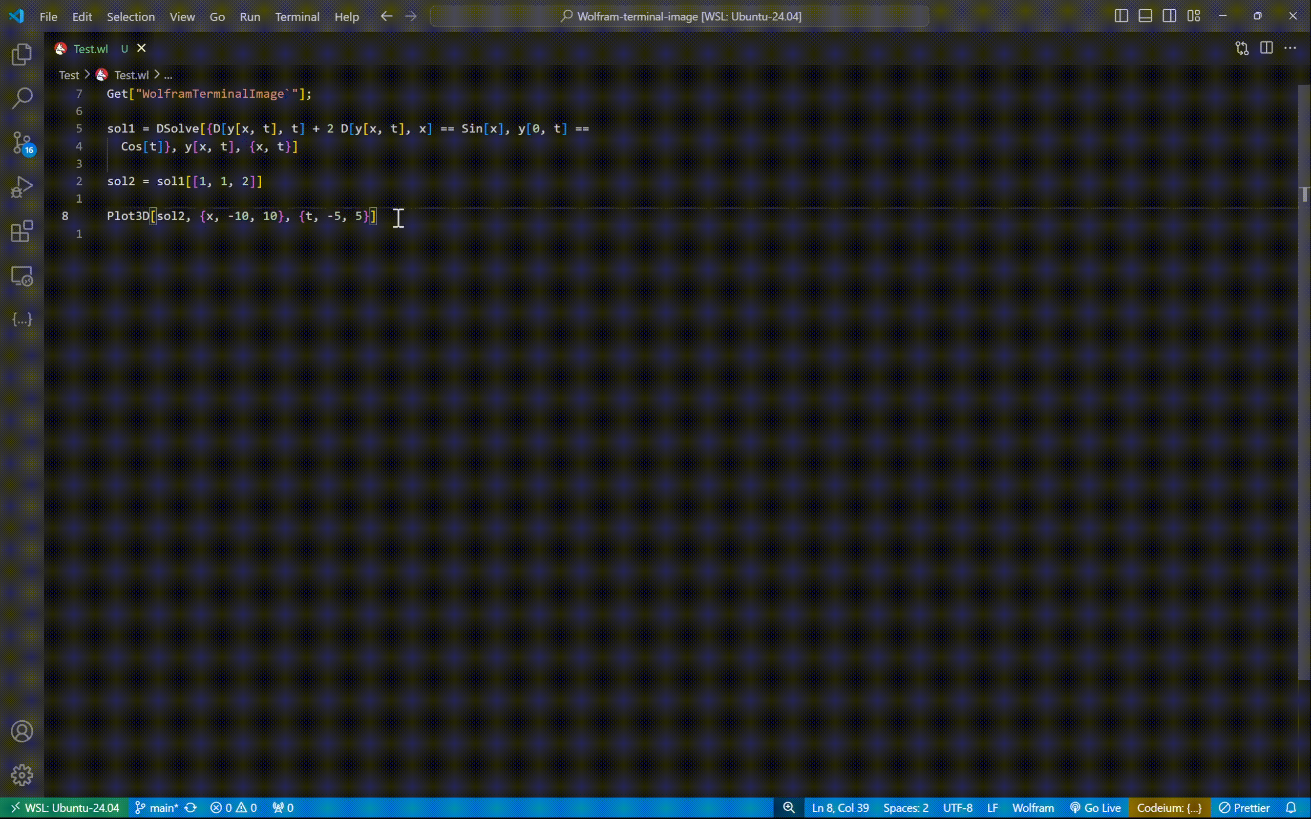
Task: Click the Get["WolframTerminalImage`"] line
Action: pyautogui.click(x=209, y=94)
